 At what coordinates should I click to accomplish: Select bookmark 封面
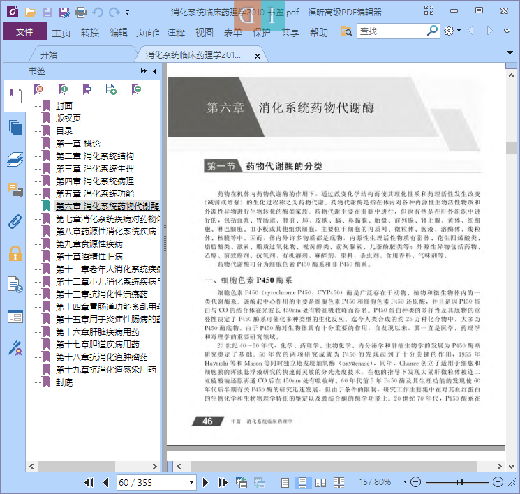[x=64, y=106]
